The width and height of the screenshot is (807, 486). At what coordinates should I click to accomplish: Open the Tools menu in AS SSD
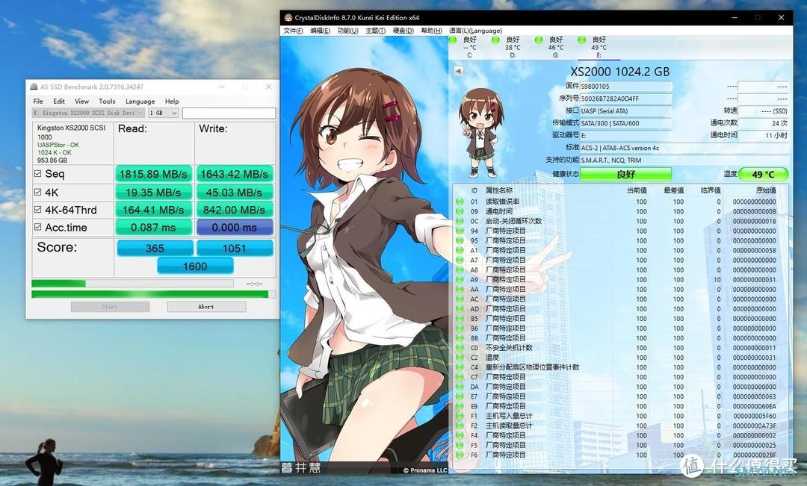point(107,102)
